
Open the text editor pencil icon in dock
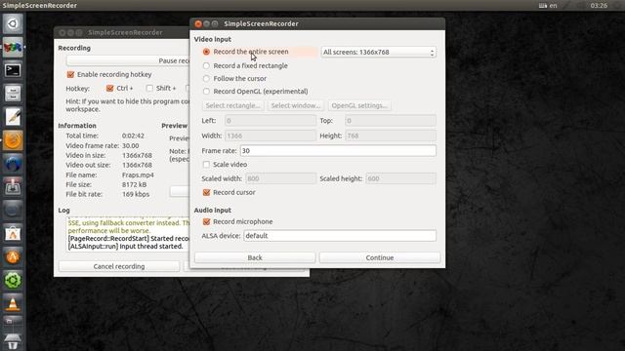click(x=13, y=117)
